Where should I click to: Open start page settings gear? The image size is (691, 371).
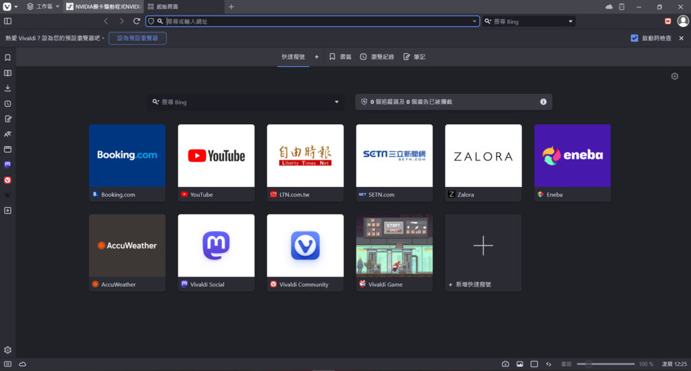click(x=675, y=76)
